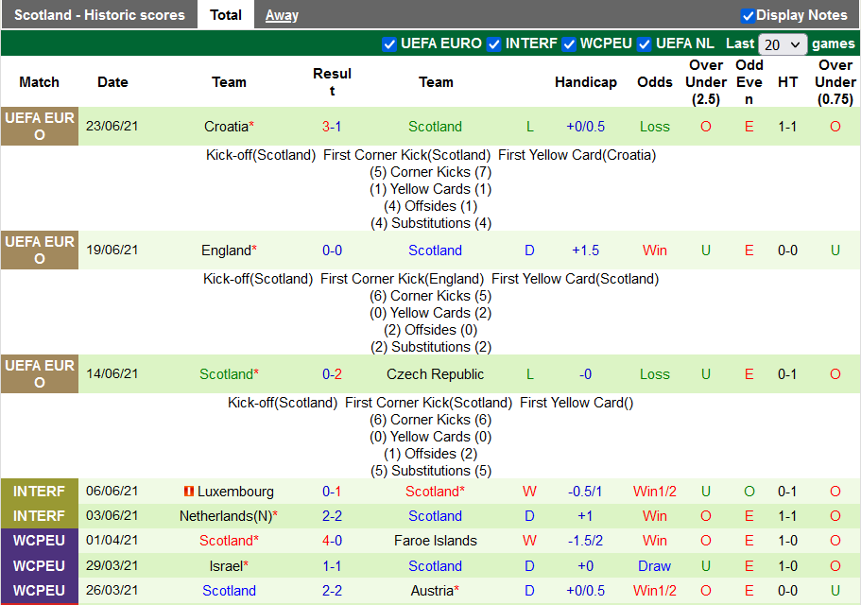Image resolution: width=861 pixels, height=605 pixels.
Task: Disable the INTERF filter checkbox
Action: (494, 44)
